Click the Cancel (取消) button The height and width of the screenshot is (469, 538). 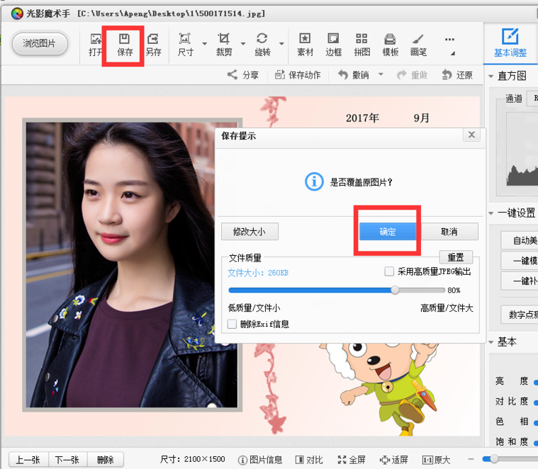[x=449, y=232]
